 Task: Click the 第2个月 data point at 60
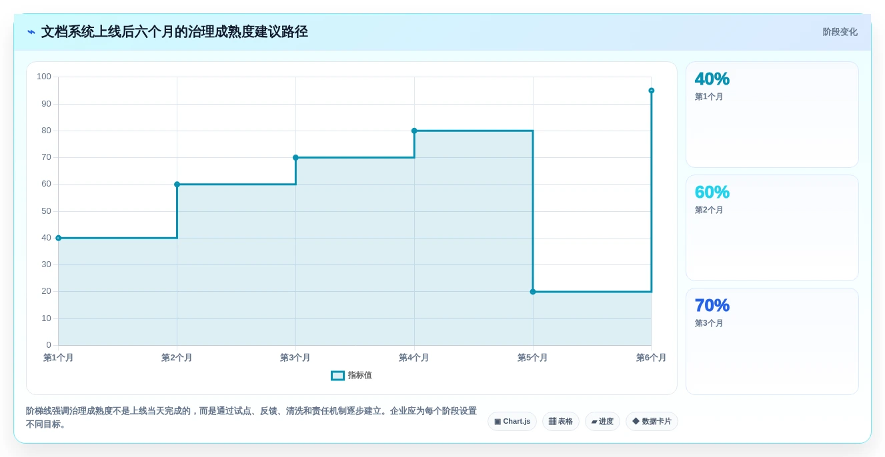(177, 185)
